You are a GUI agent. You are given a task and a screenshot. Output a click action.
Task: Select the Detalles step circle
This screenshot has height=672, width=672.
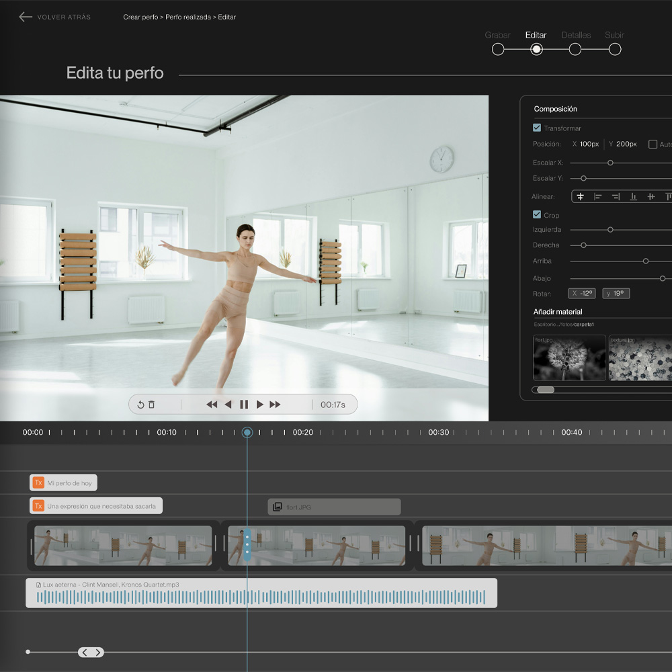coord(575,49)
